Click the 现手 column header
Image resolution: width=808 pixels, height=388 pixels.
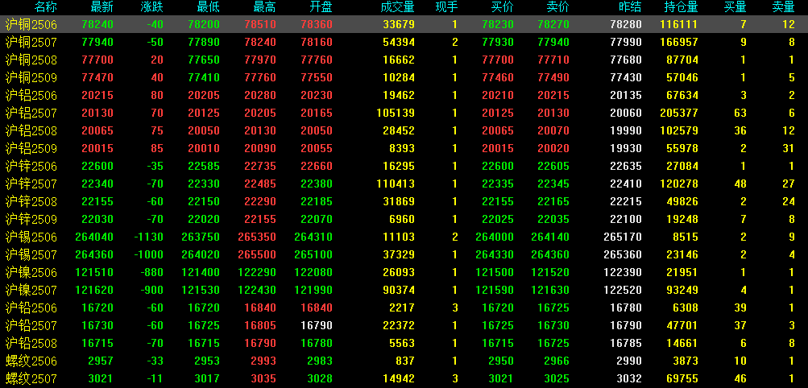(446, 6)
